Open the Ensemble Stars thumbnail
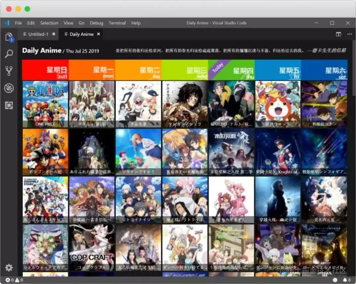The height and width of the screenshot is (284, 356). tap(45, 200)
